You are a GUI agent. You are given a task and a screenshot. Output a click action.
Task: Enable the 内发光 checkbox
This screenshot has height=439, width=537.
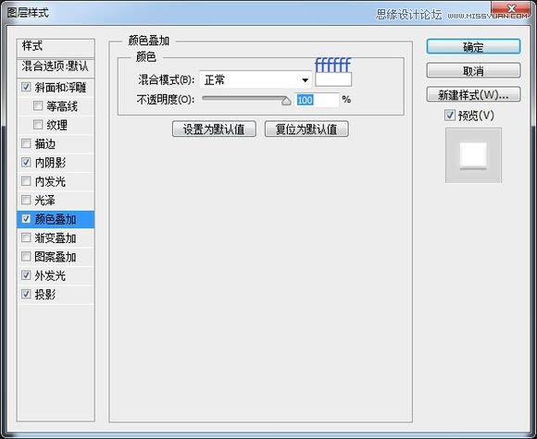click(x=26, y=181)
